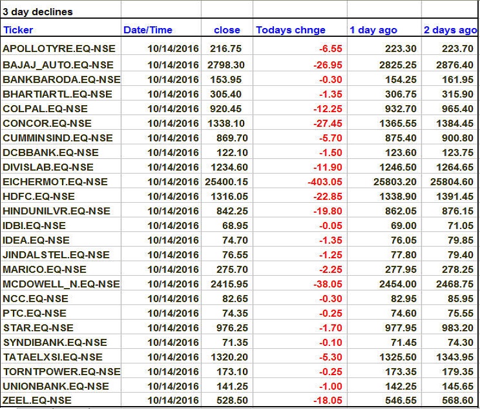Sort by the Date/Time column header
Viewport: 480px width, 409px height.
[x=146, y=30]
